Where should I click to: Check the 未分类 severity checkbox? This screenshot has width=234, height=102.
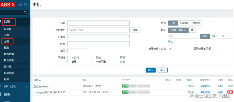69,57
